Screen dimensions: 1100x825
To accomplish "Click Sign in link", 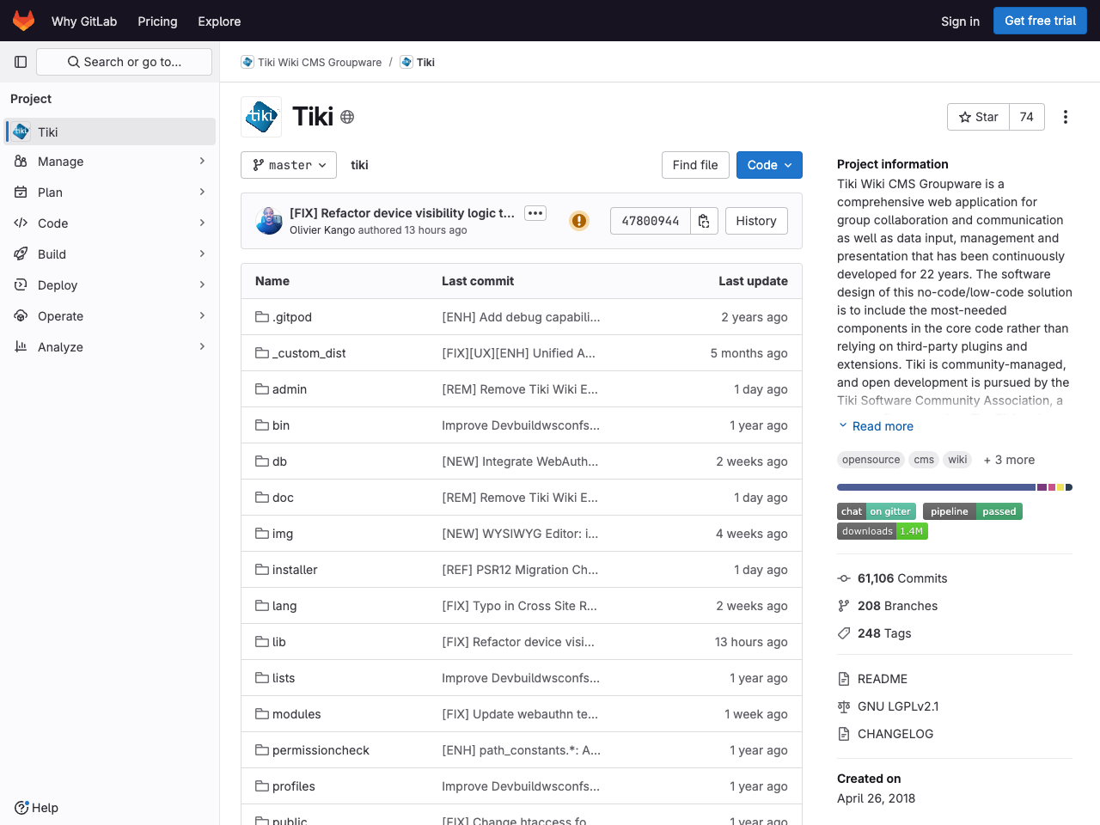I will pos(960,21).
